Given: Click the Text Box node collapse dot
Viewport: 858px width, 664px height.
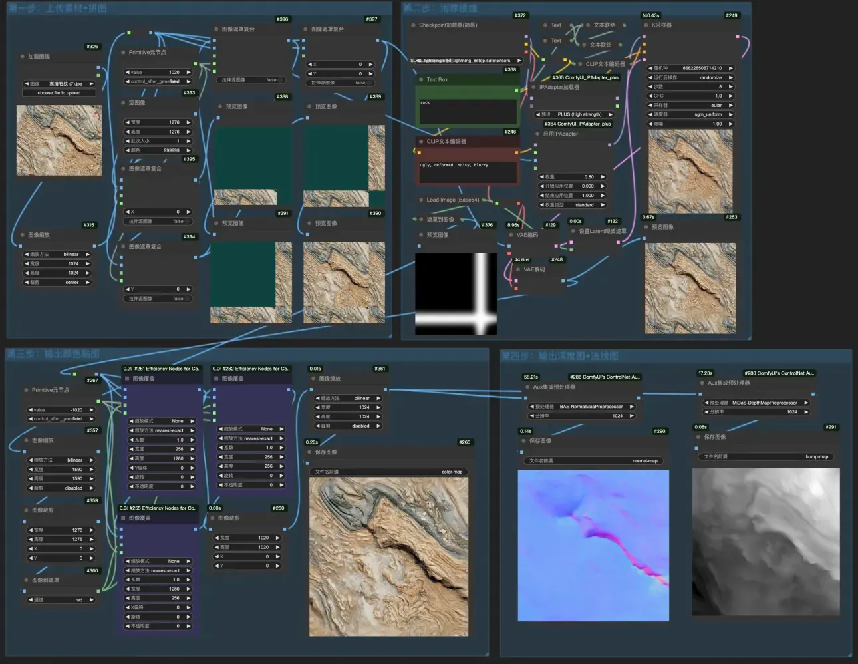Looking at the screenshot, I should 421,80.
